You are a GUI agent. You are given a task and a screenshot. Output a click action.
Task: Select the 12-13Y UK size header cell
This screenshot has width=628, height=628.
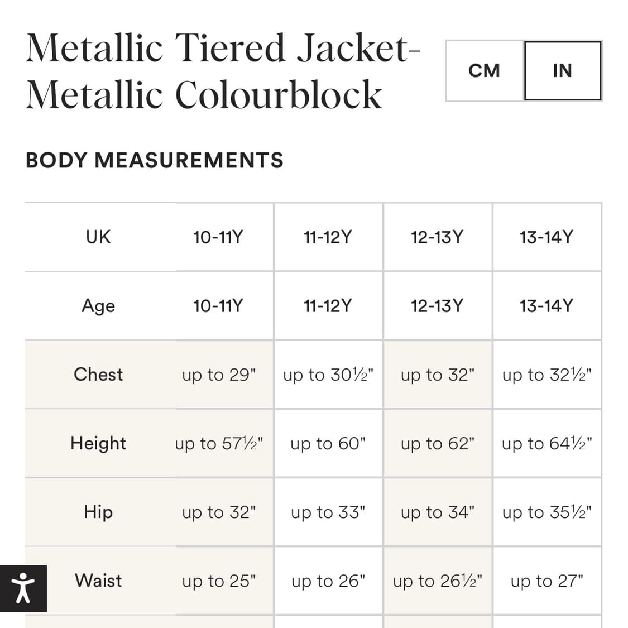coord(437,237)
